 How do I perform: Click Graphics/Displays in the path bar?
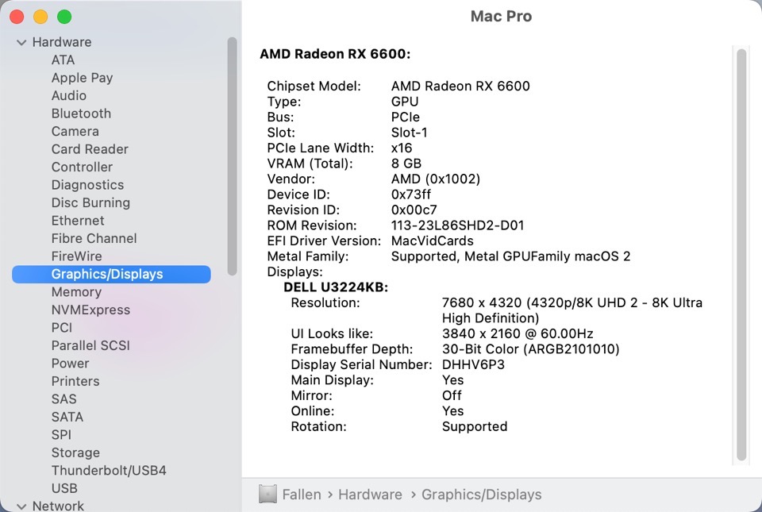click(x=482, y=495)
